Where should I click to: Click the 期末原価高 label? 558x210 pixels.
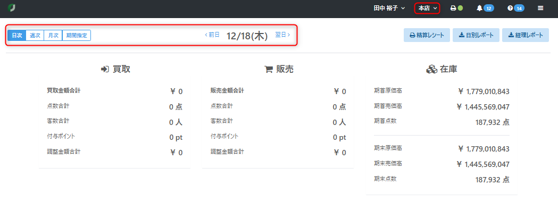point(388,148)
